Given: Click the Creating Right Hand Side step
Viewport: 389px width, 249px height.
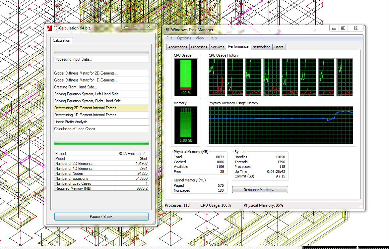Looking at the screenshot, I should point(101,87).
